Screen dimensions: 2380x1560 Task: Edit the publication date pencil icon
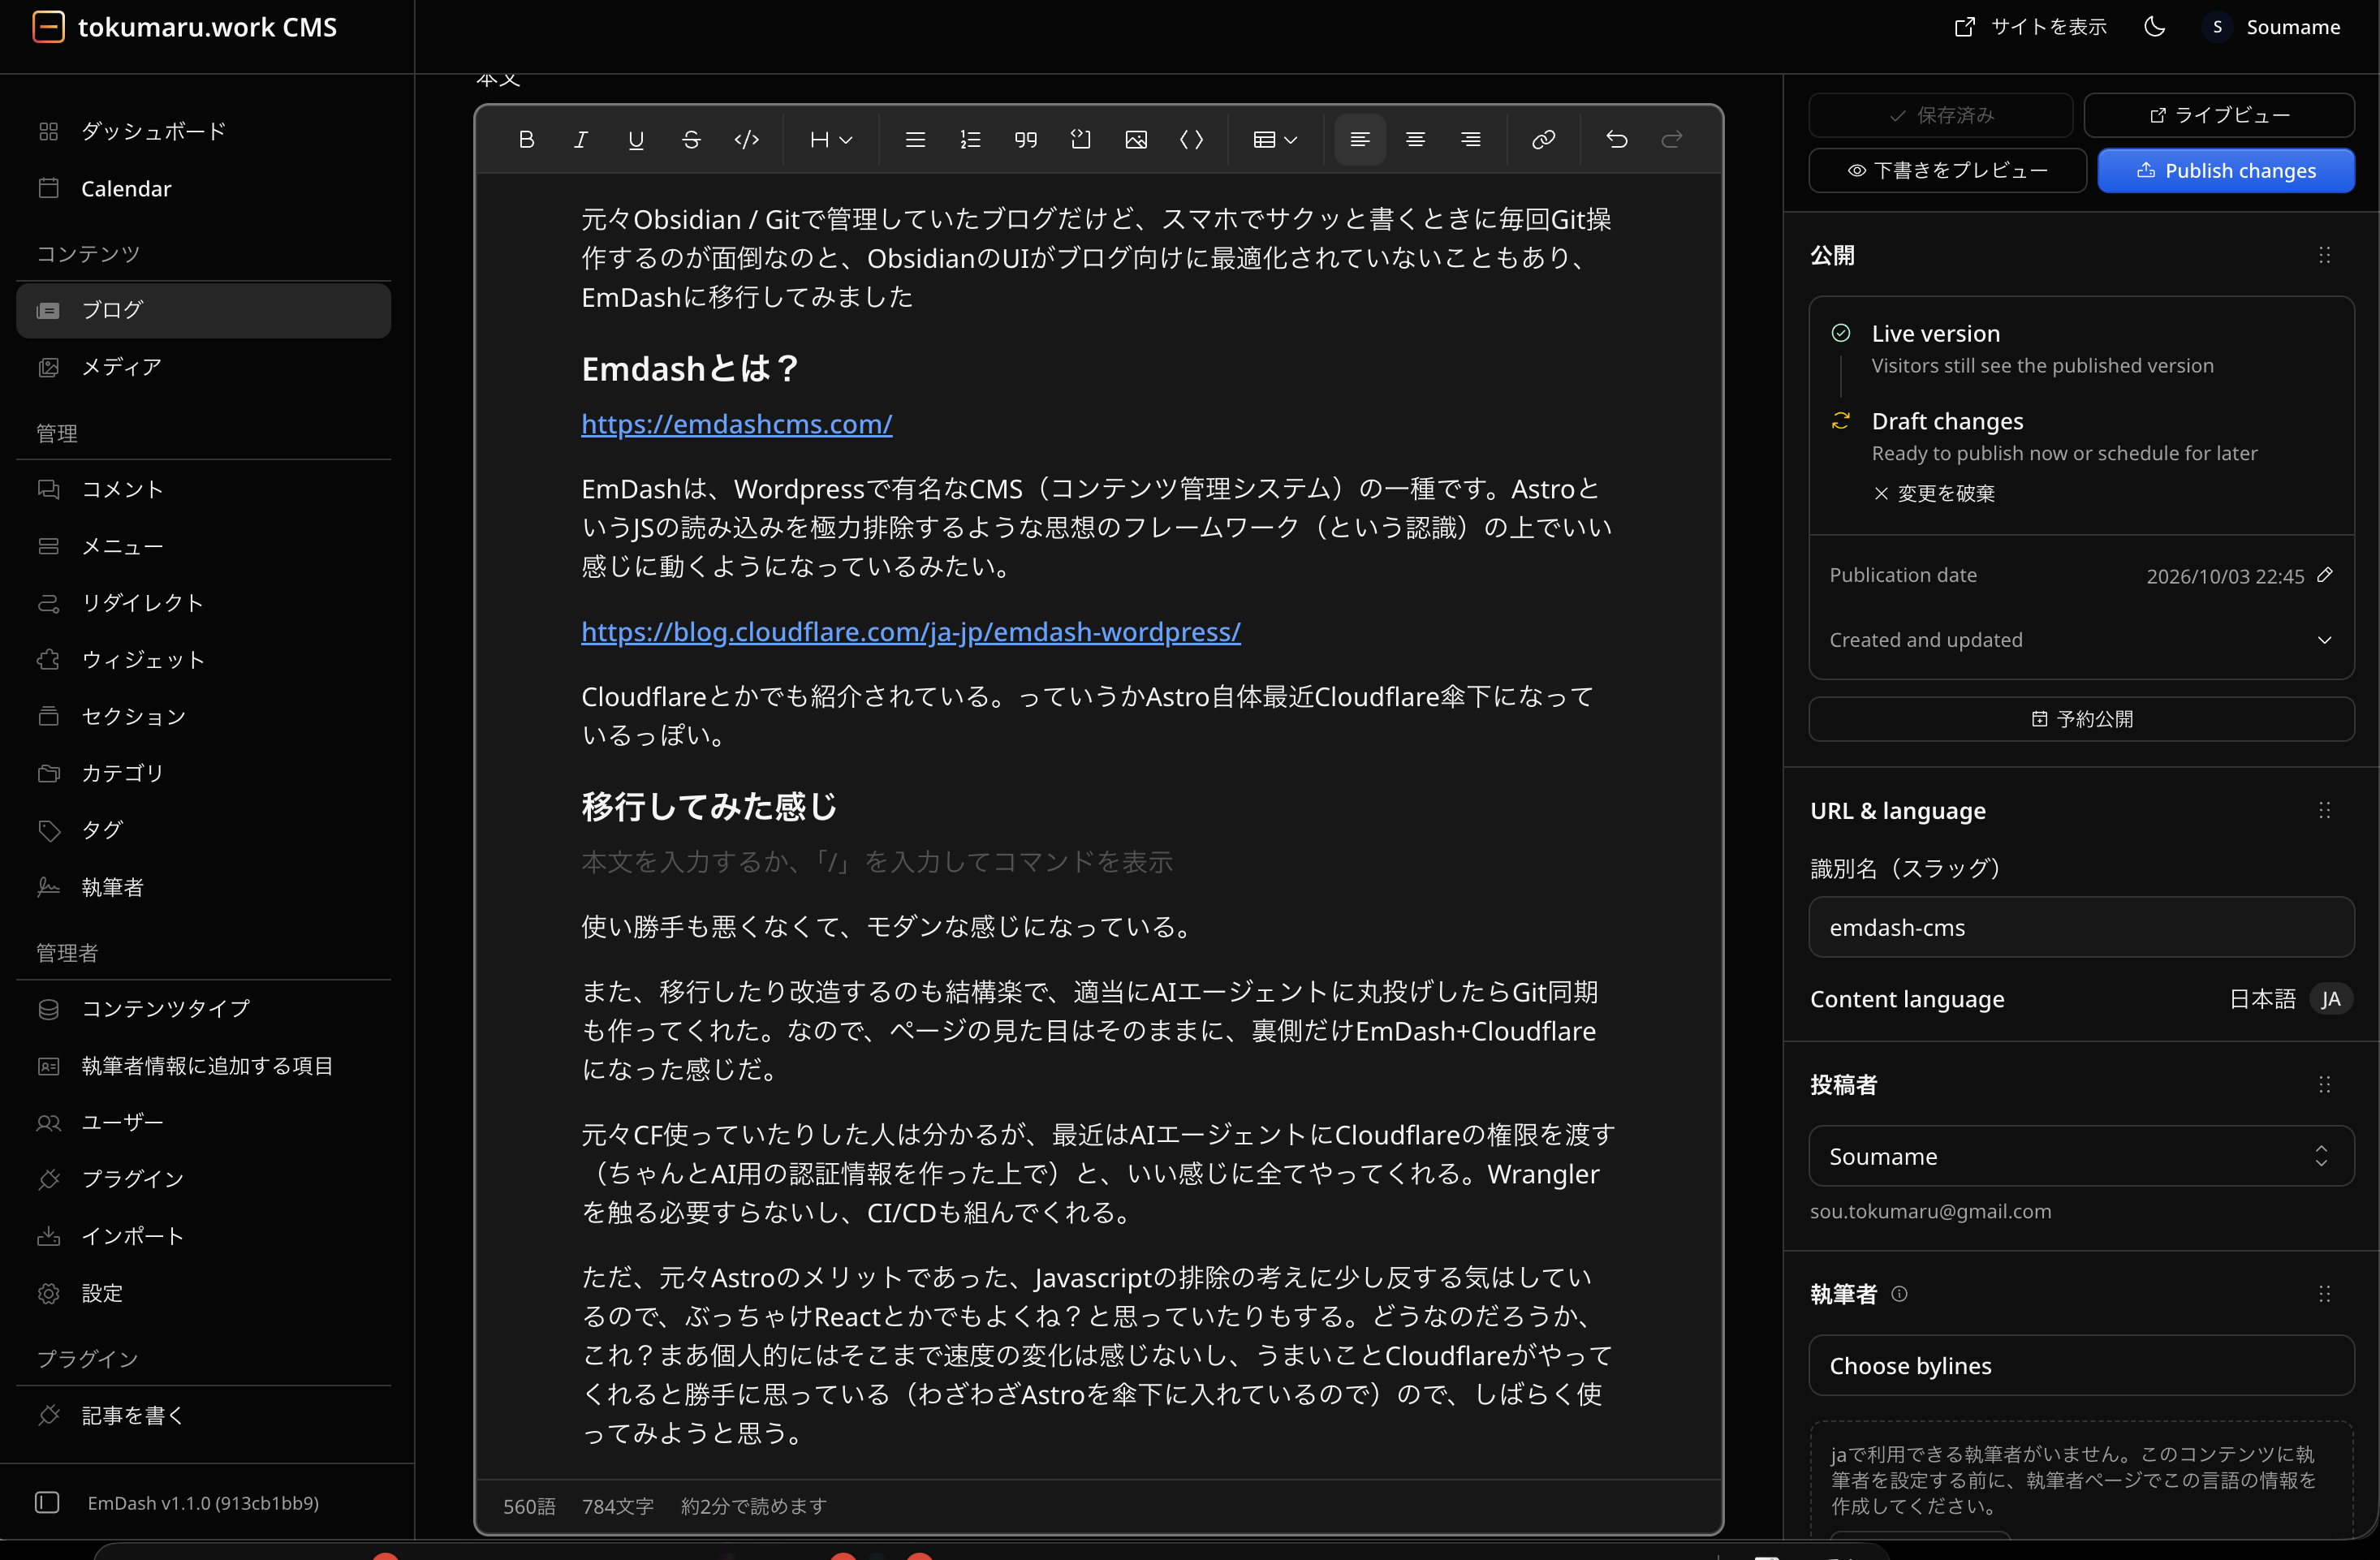tap(2325, 575)
